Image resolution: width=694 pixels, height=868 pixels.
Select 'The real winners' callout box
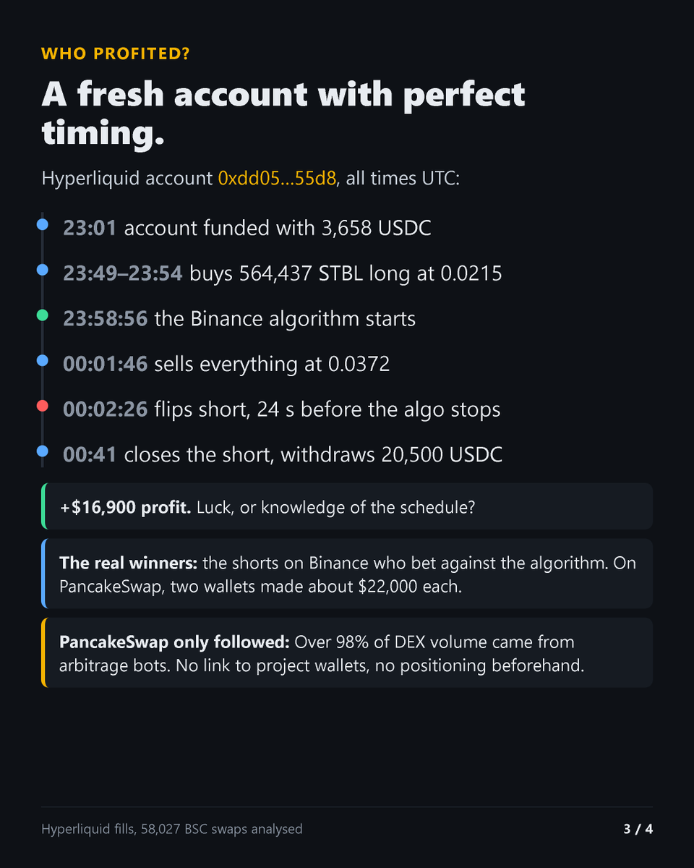[347, 574]
